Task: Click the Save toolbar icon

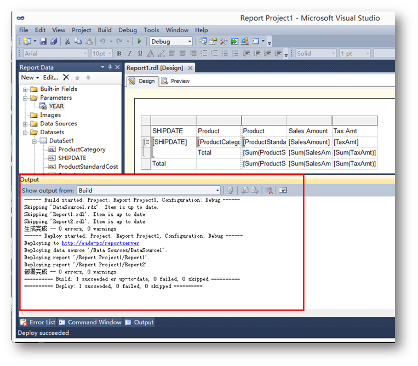Action: click(43, 41)
